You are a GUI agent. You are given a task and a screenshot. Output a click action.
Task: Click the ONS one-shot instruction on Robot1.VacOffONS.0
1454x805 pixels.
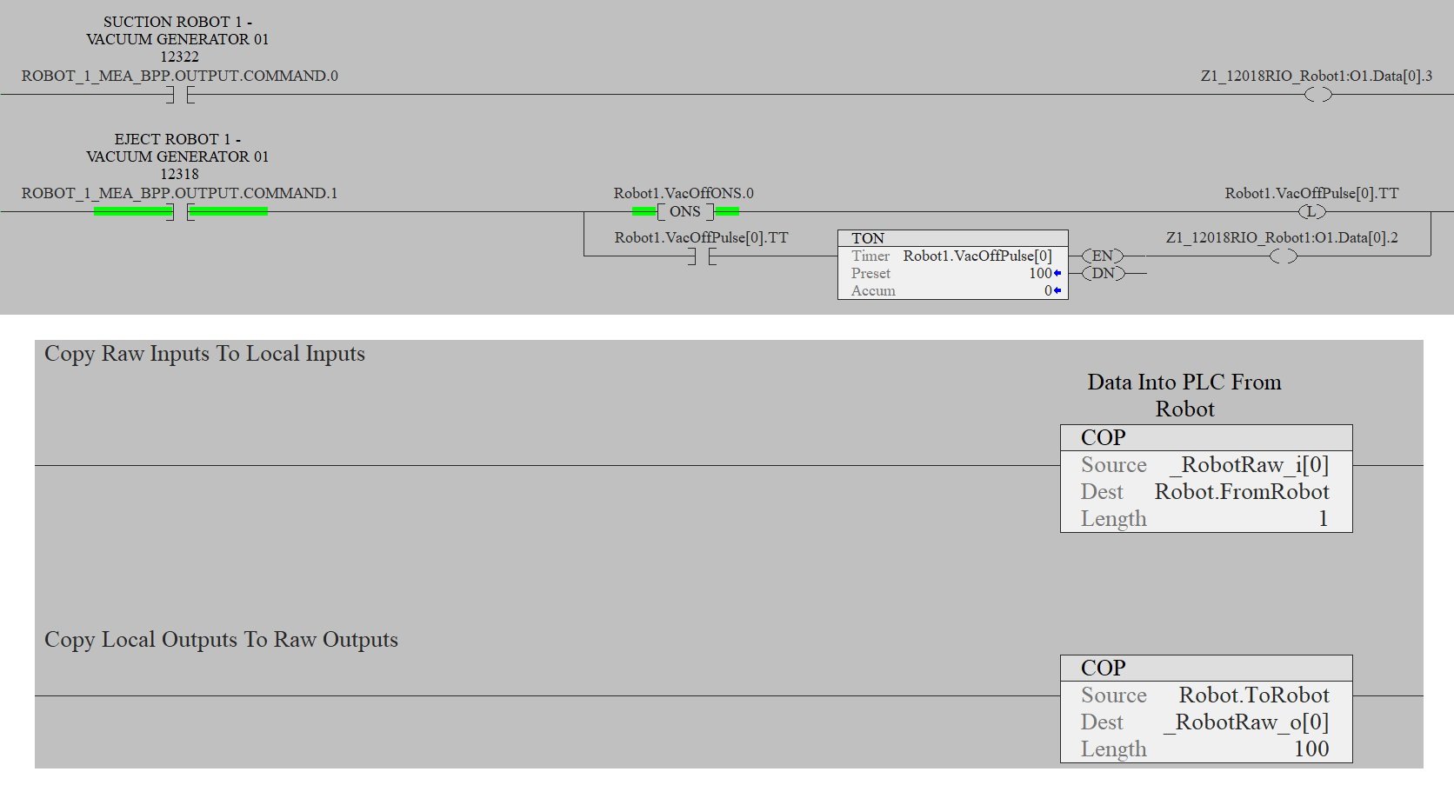click(685, 211)
